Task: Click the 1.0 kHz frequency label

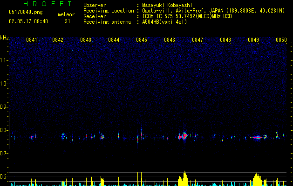Action: pyautogui.click(x=4, y=84)
